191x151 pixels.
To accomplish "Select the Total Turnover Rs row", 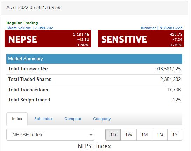I will tap(94, 69).
